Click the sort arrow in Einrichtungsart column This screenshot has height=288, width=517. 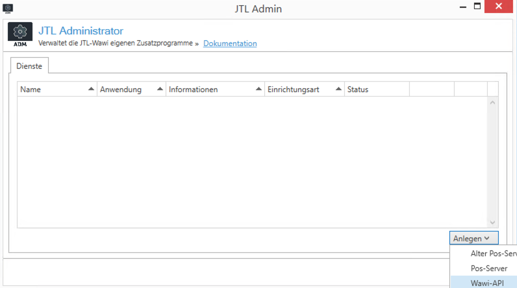338,90
